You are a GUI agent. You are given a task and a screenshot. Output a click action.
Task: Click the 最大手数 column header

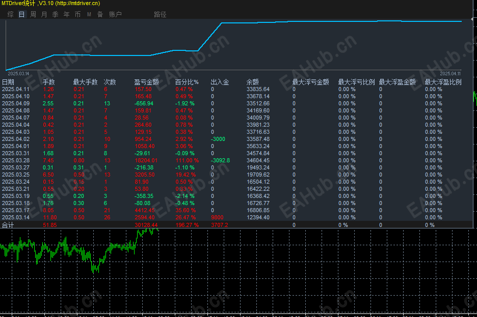click(86, 82)
